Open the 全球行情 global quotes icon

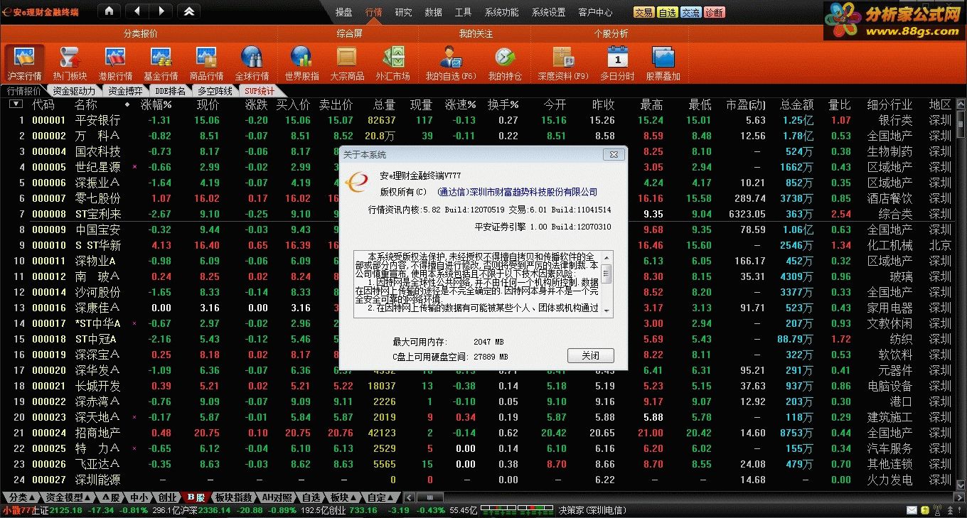tap(252, 63)
